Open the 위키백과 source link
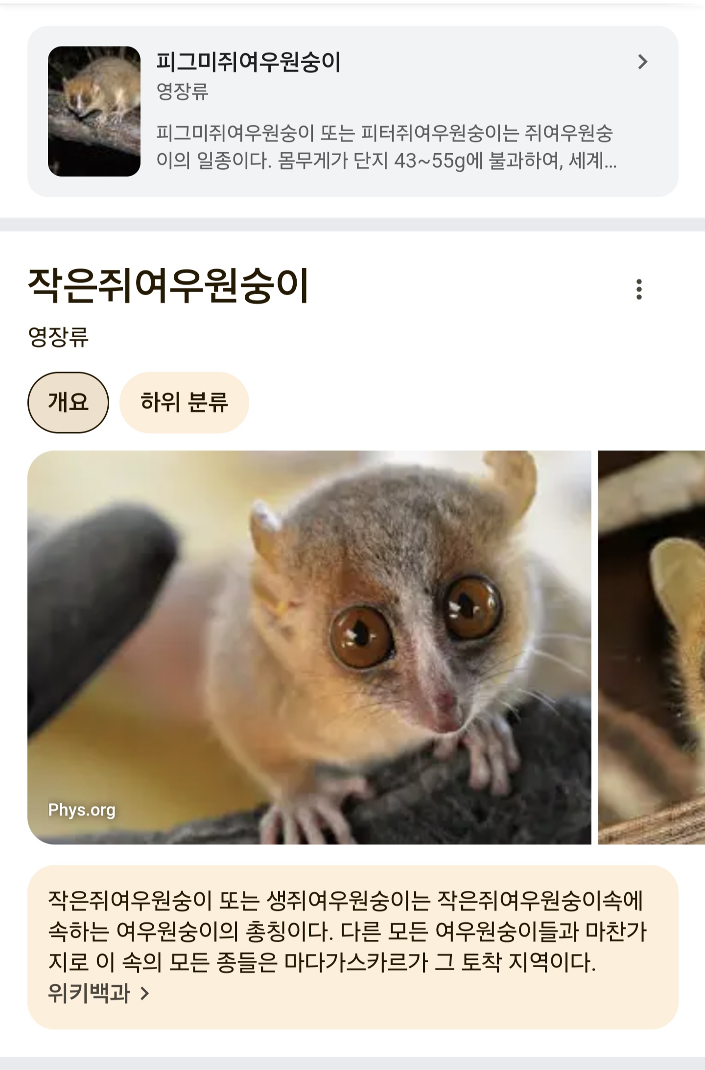 (x=89, y=993)
